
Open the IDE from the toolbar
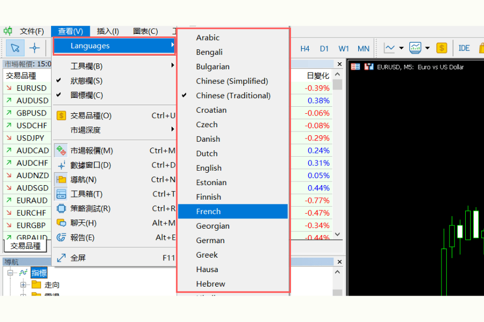(464, 48)
